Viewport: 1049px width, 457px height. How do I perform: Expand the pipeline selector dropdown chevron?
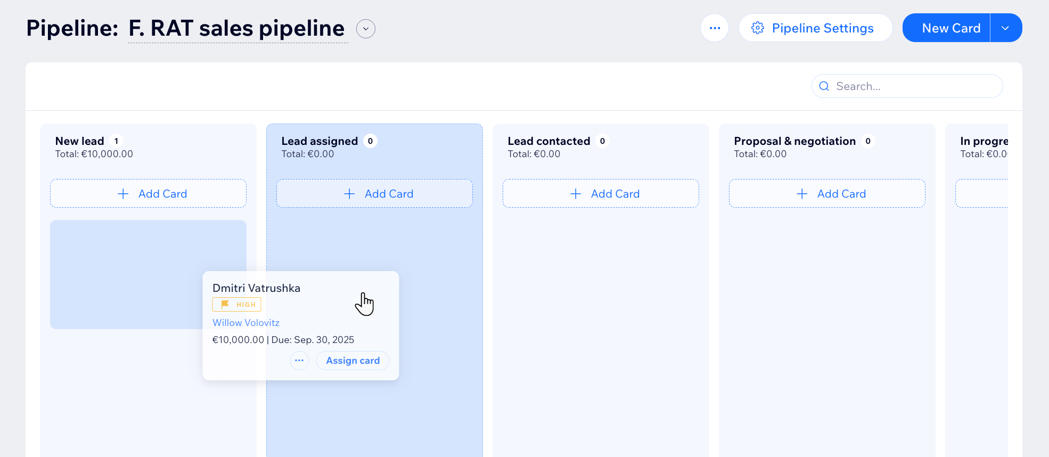tap(366, 29)
